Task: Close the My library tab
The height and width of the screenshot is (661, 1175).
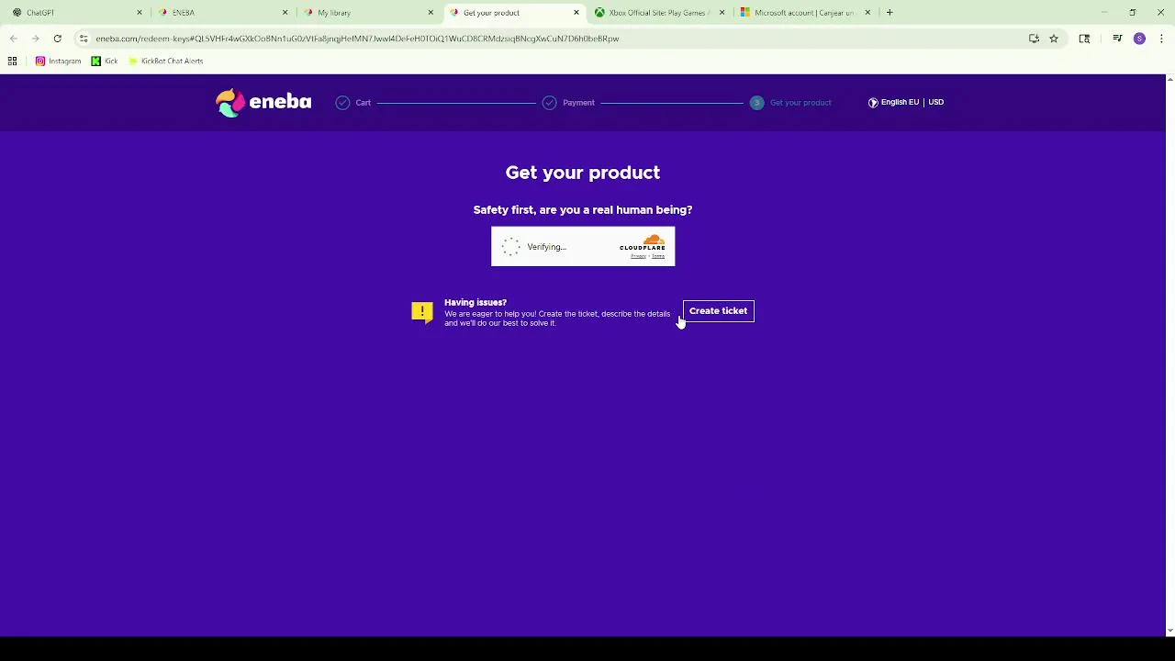Action: coord(431,13)
